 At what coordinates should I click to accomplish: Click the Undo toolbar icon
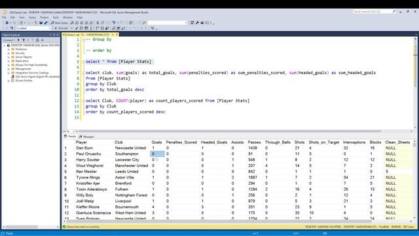tap(114, 23)
